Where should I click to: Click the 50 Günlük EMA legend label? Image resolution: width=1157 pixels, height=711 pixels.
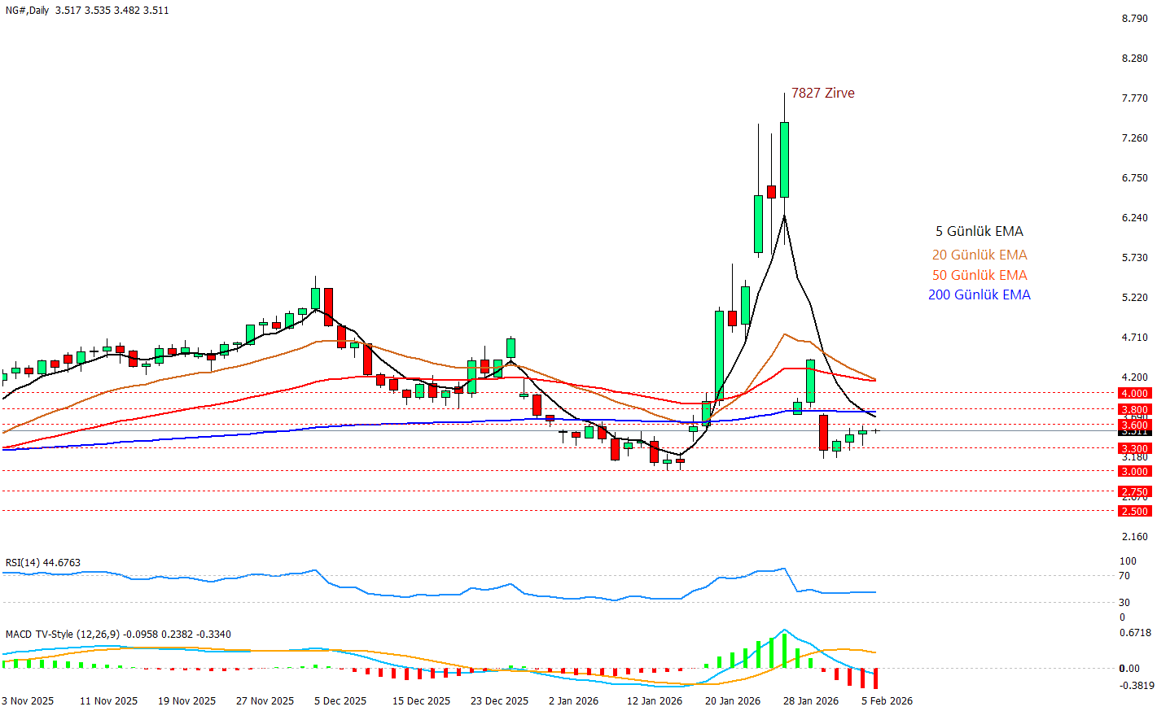tap(979, 276)
